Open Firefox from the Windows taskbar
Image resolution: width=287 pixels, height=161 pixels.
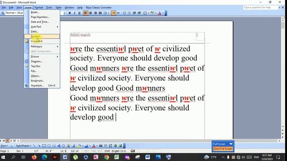34,157
